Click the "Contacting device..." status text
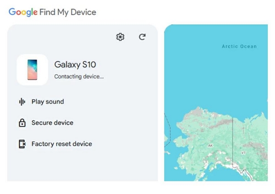The image size is (275, 194). (x=79, y=77)
